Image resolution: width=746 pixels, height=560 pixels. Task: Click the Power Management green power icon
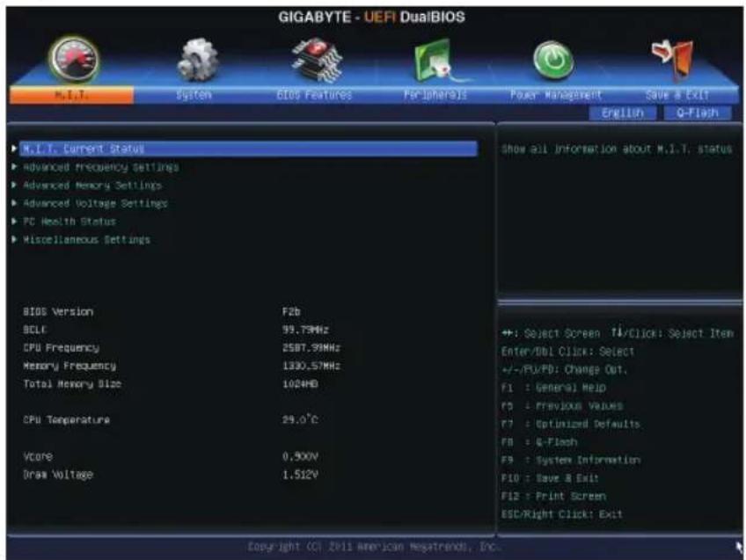click(x=552, y=61)
